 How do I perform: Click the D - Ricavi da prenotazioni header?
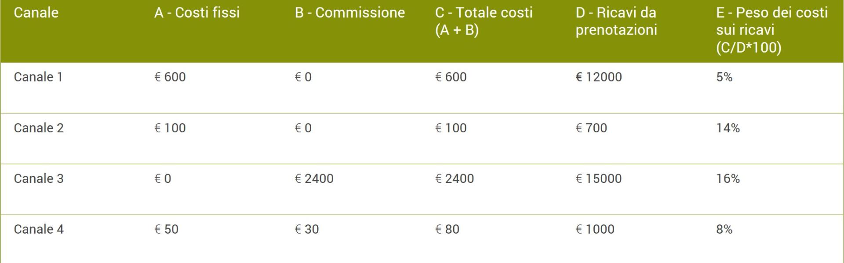(x=616, y=21)
